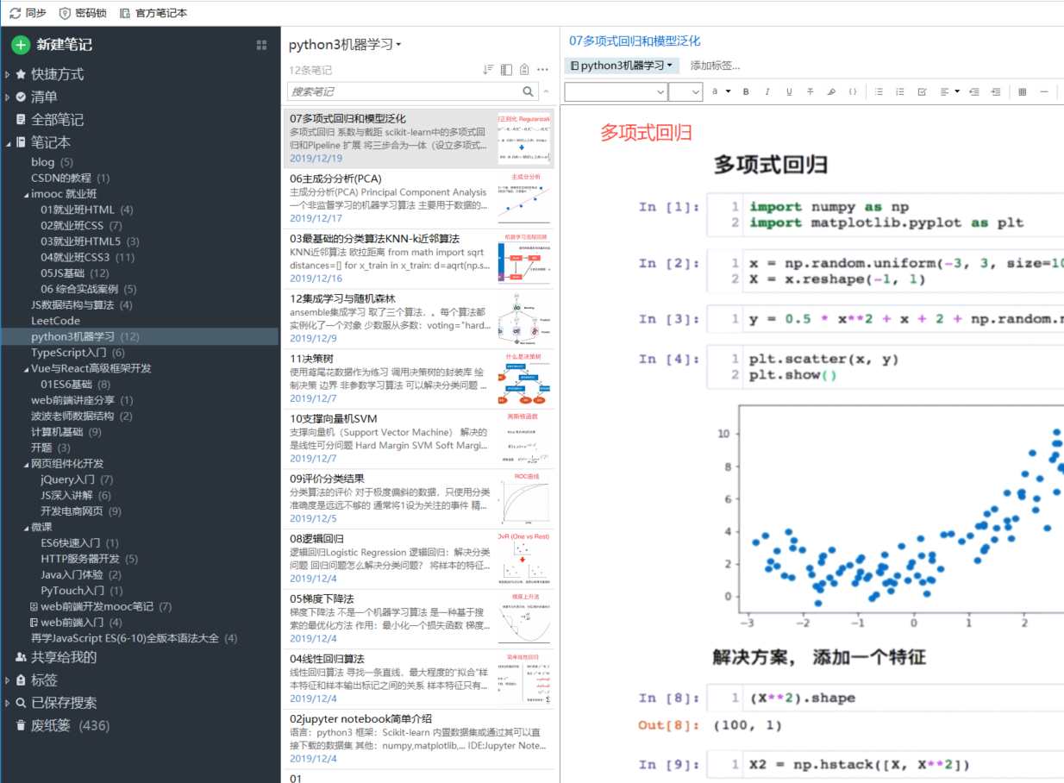Toggle bold formatting in editor toolbar
Image resolution: width=1064 pixels, height=783 pixels.
tap(746, 91)
